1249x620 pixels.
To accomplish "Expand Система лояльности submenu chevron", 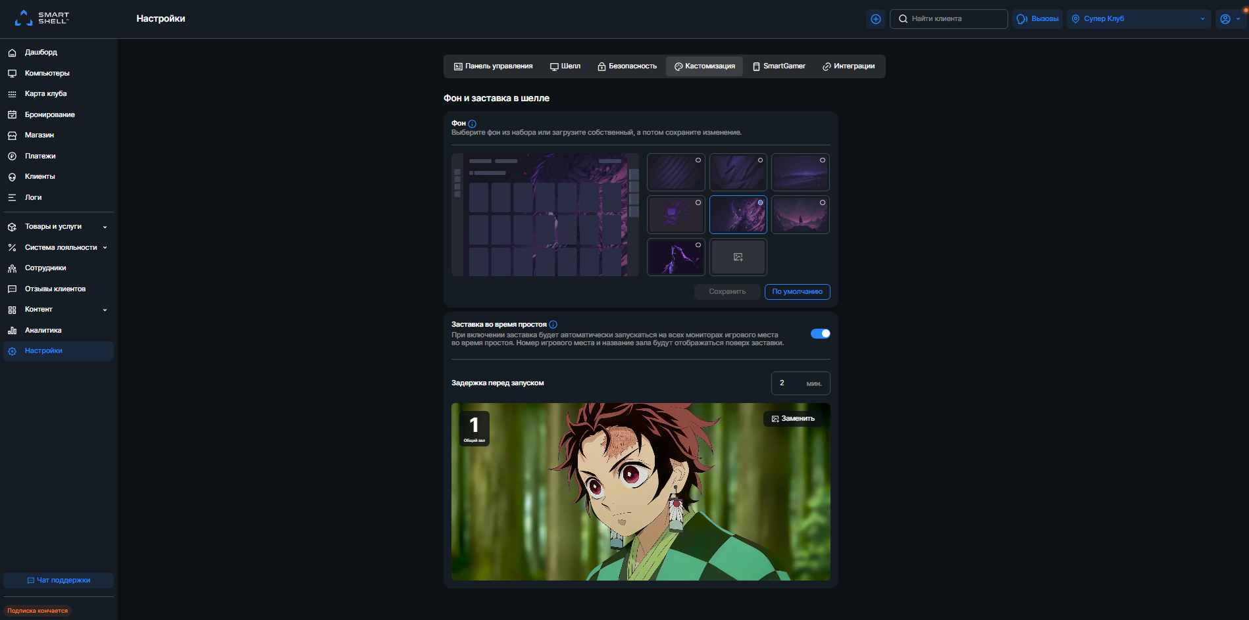I will [x=105, y=248].
